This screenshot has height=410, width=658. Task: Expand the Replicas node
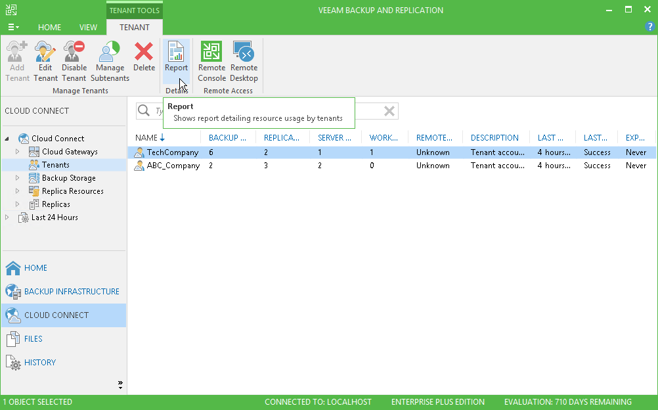tap(17, 204)
